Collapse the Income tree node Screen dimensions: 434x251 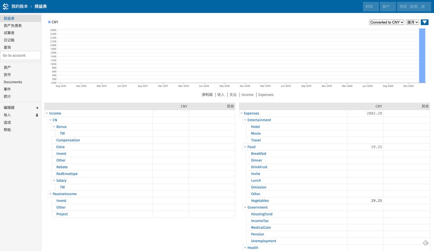click(47, 113)
